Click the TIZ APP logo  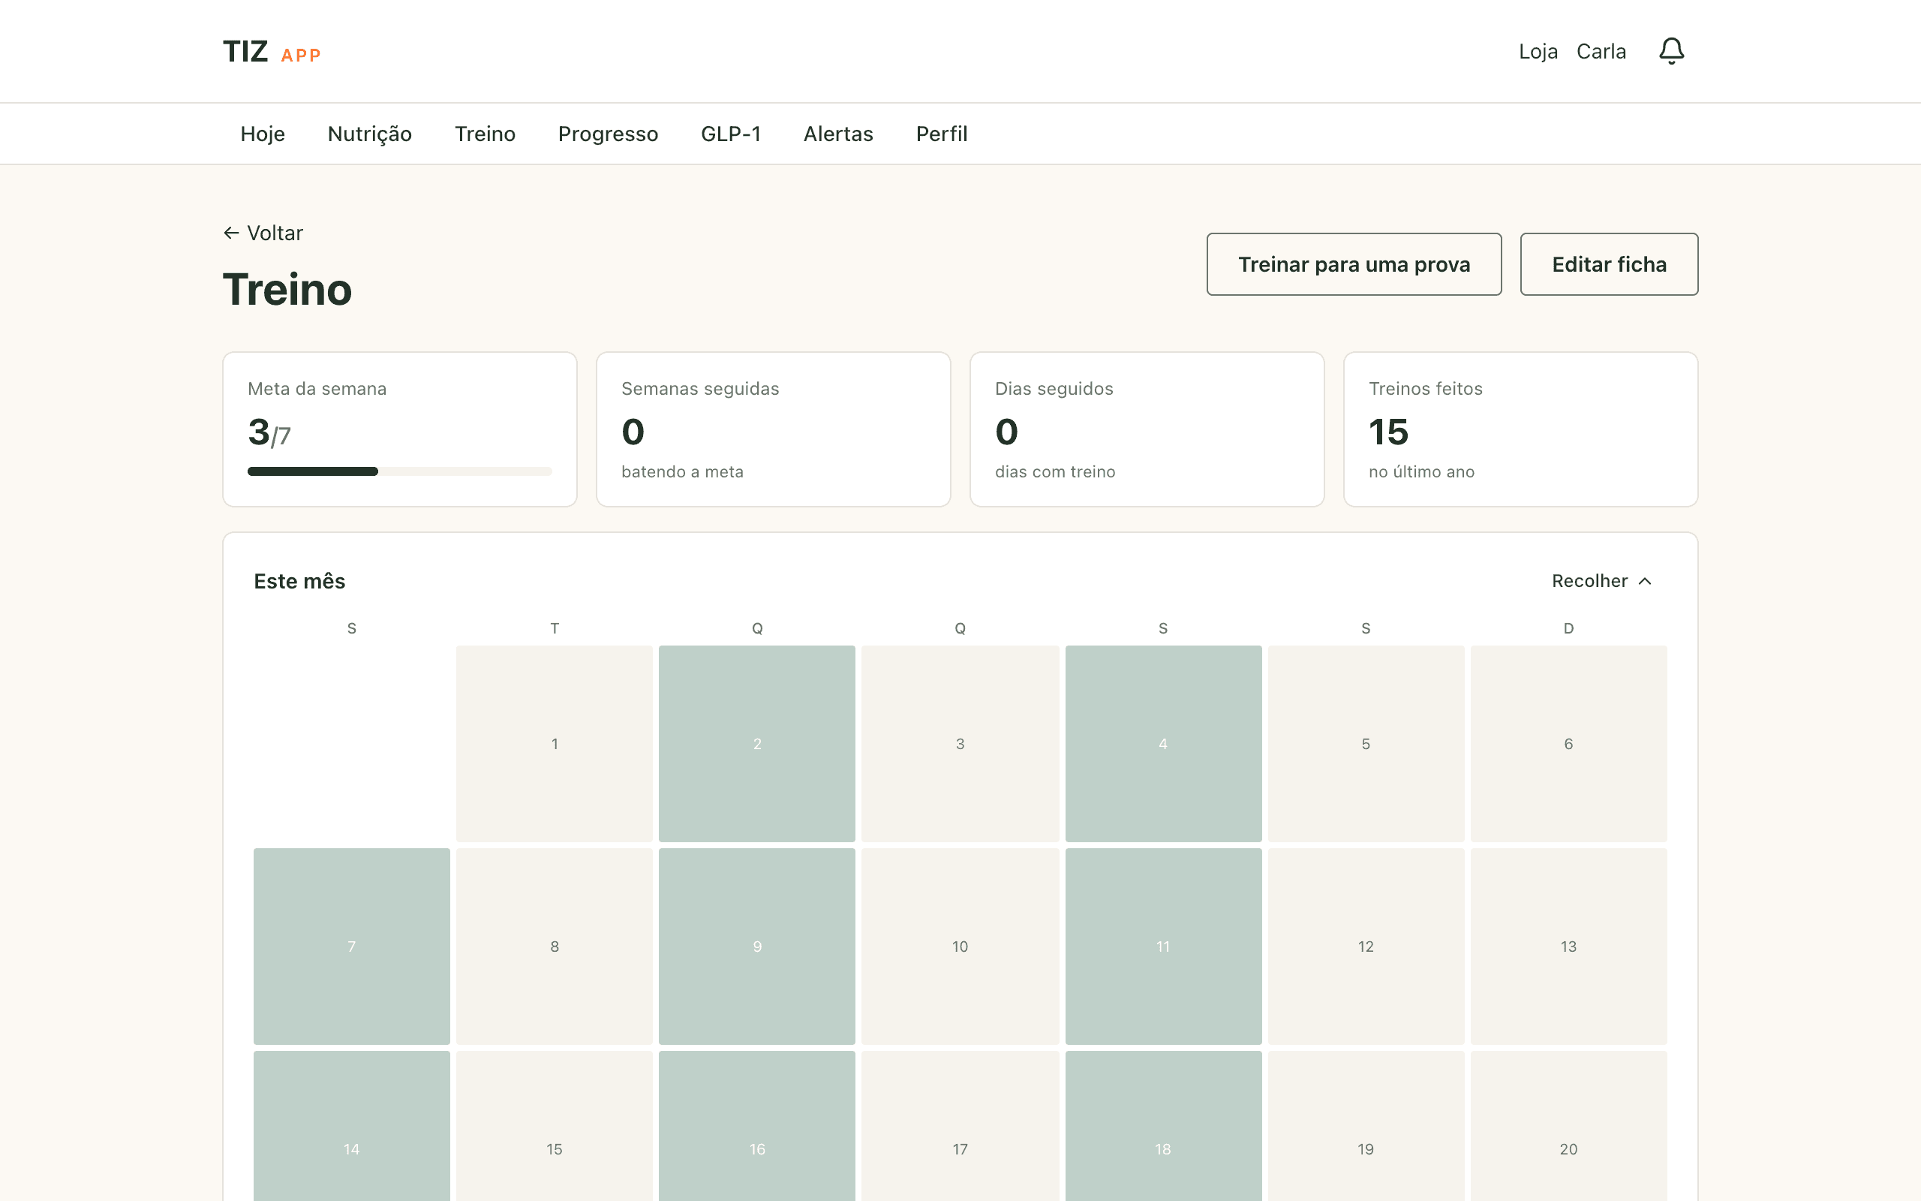[x=272, y=53]
